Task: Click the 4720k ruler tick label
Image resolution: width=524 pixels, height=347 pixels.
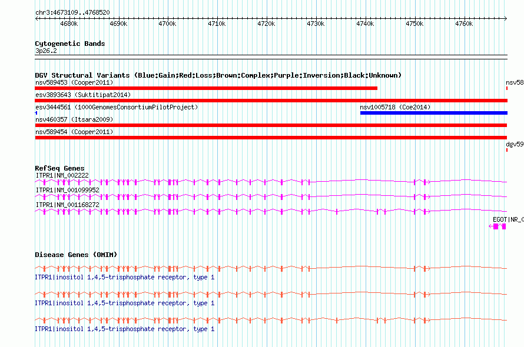Action: 266,24
